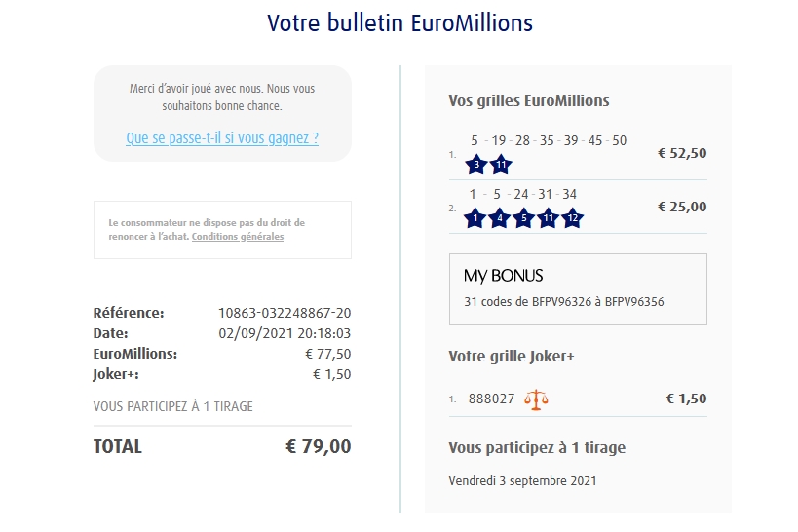Click star number 12 in grid 2
This screenshot has width=798, height=532.
point(572,218)
